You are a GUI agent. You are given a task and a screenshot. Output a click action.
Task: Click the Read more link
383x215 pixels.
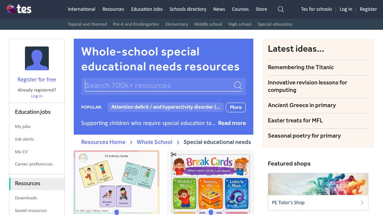[x=232, y=123]
